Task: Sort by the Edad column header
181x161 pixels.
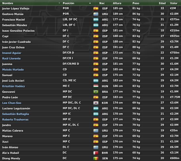Action: coord(162,3)
